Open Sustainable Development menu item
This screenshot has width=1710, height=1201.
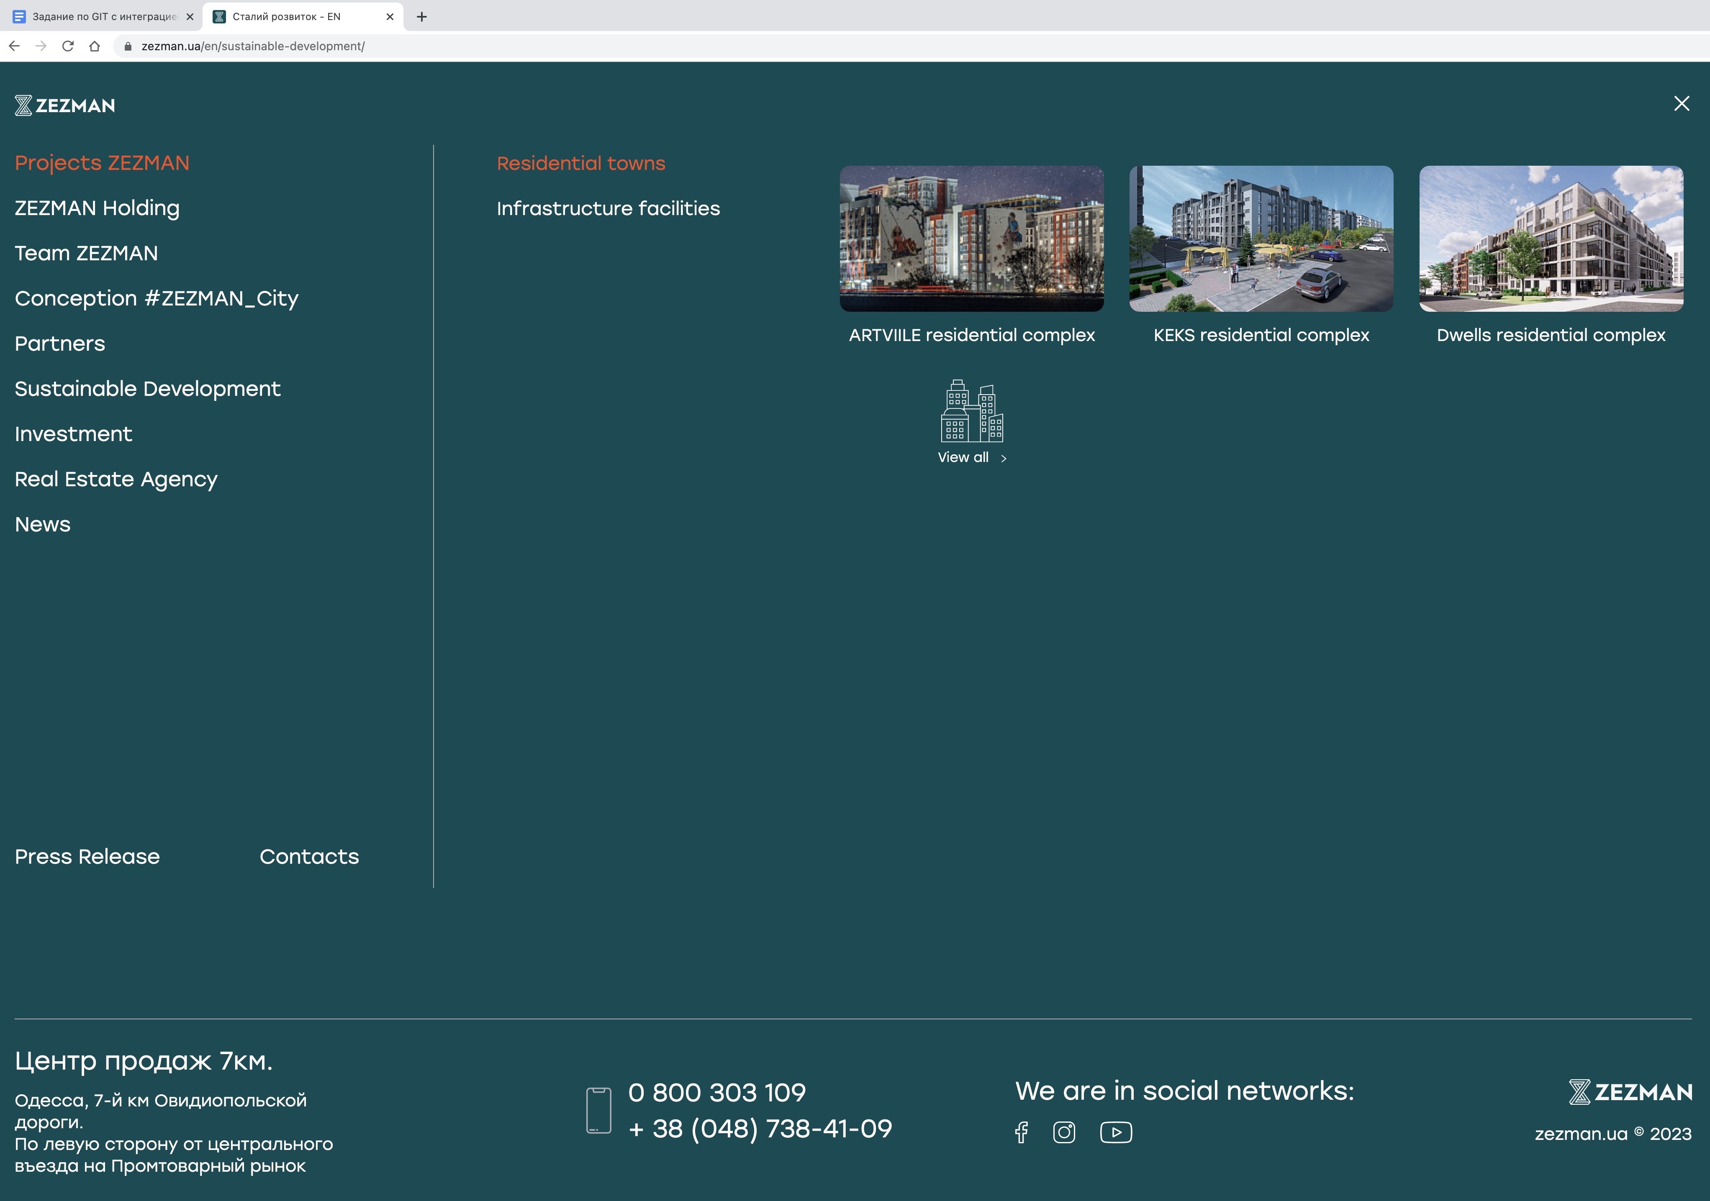(147, 389)
